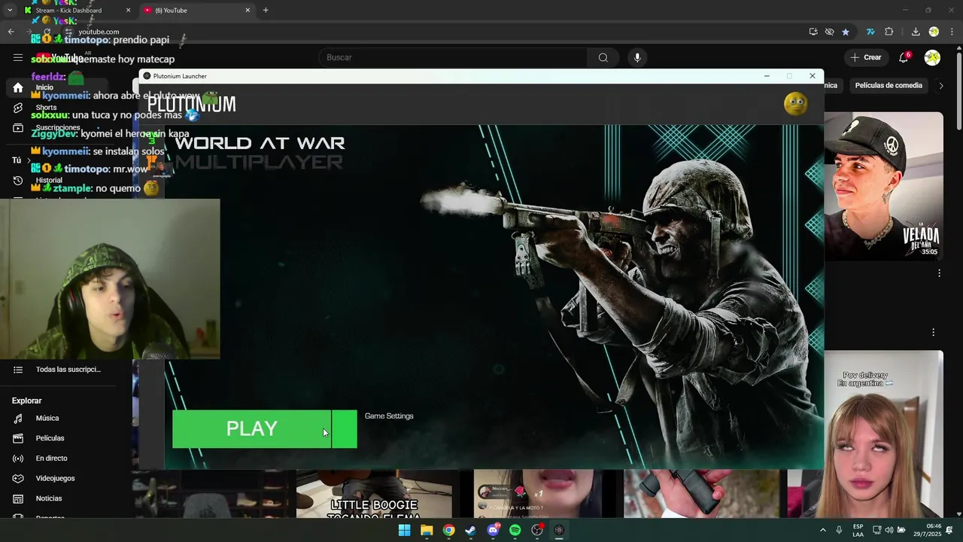Open Discord from the taskbar
The image size is (963, 542).
point(493,531)
